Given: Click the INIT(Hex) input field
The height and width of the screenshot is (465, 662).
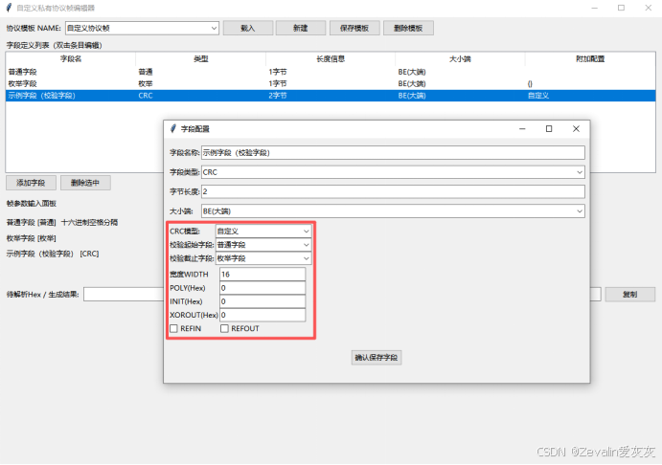Looking at the screenshot, I should click(x=263, y=301).
